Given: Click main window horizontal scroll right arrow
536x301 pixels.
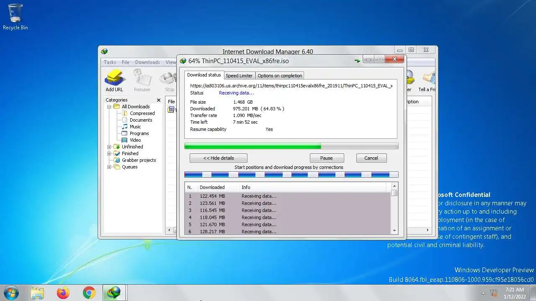Looking at the screenshot, I should point(428,230).
